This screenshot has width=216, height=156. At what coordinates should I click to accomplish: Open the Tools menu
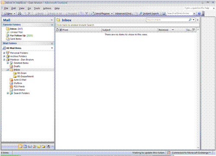37,8
